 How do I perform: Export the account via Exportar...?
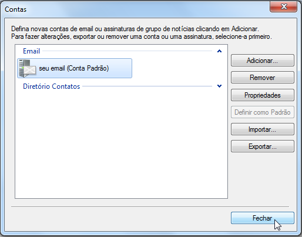click(263, 146)
